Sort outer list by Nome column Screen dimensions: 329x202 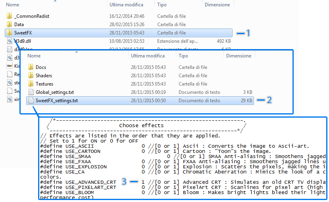click(x=13, y=5)
